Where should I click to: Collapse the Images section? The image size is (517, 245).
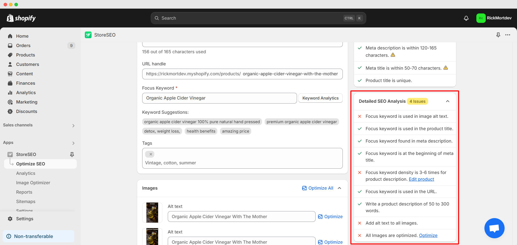pyautogui.click(x=340, y=188)
